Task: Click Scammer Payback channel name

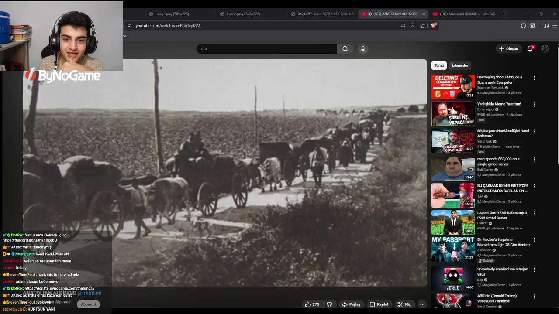Action: tap(490, 88)
